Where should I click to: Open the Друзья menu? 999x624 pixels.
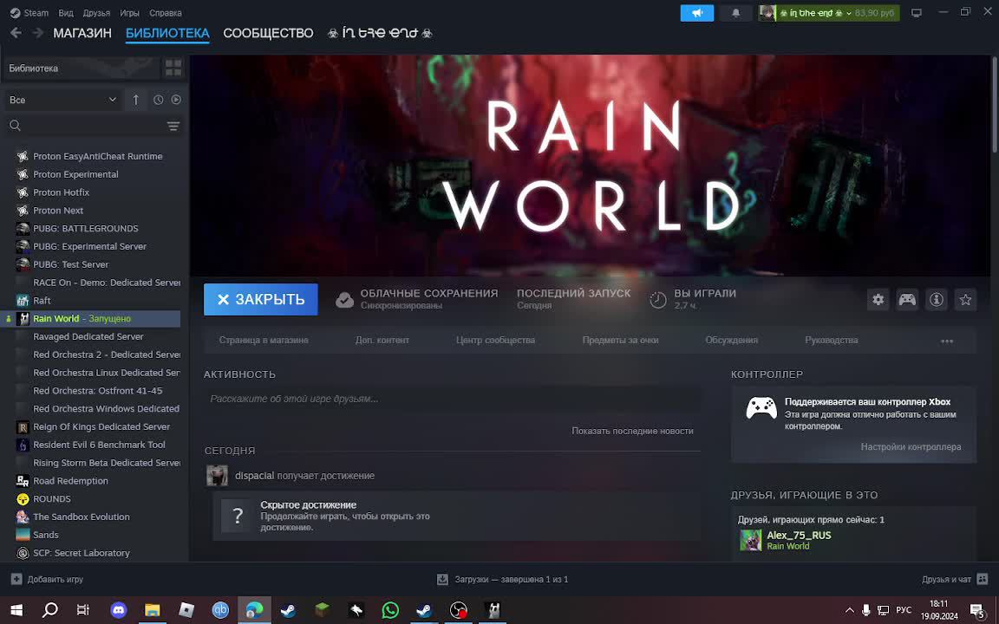pos(96,13)
